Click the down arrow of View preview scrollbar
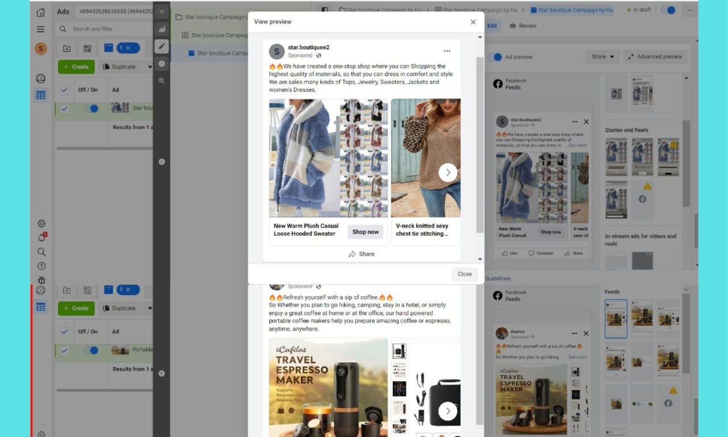728x437 pixels. point(480,259)
